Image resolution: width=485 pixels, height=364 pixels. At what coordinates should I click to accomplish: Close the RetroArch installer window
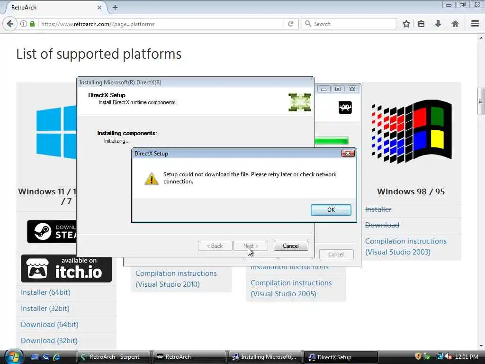(x=352, y=89)
